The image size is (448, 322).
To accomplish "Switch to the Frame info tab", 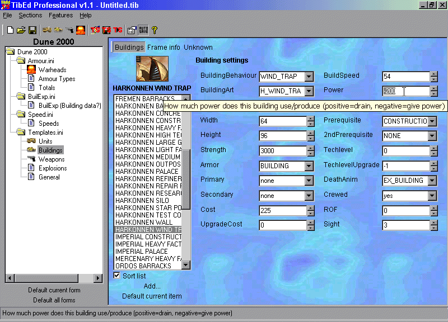I will tap(164, 48).
